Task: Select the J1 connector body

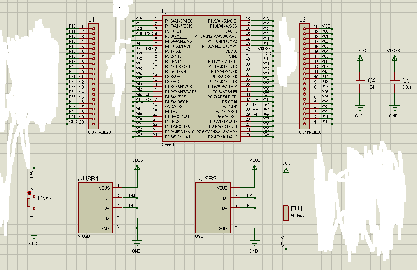Action: (94, 76)
